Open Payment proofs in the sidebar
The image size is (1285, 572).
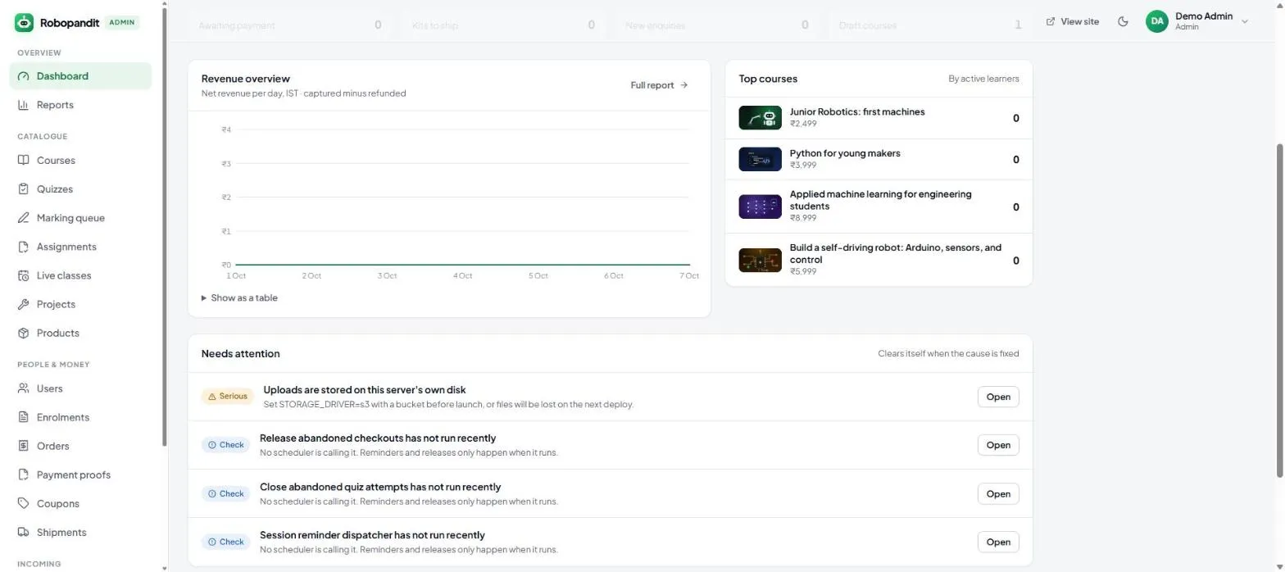pos(80,474)
